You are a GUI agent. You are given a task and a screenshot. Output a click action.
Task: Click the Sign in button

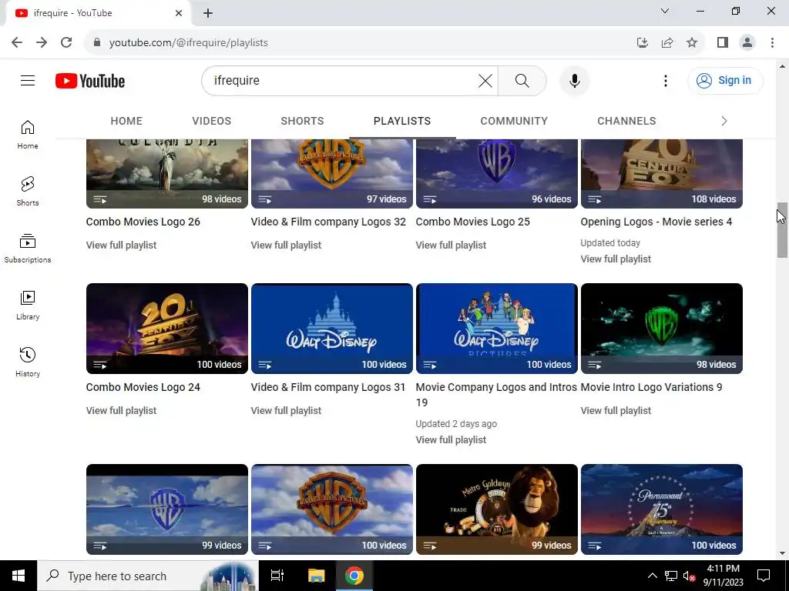coord(725,80)
